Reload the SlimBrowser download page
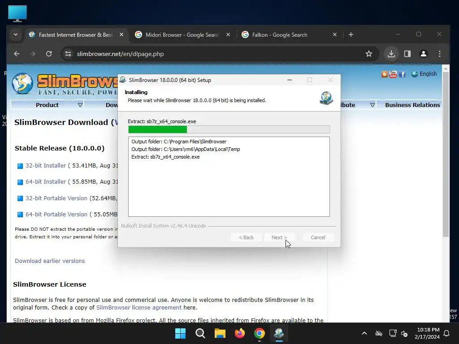The width and height of the screenshot is (459, 344). [x=49, y=54]
